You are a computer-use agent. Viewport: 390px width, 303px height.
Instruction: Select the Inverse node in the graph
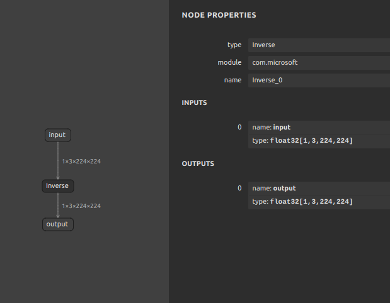(58, 186)
